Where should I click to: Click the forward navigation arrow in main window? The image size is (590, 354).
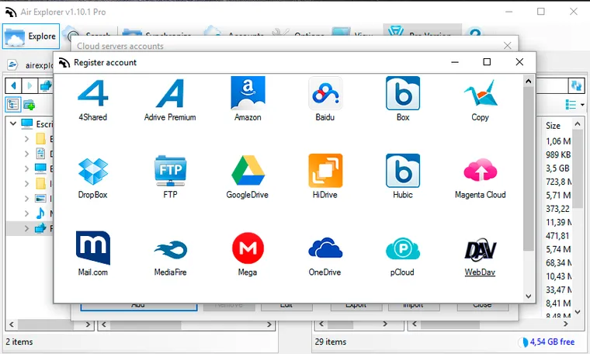29,85
